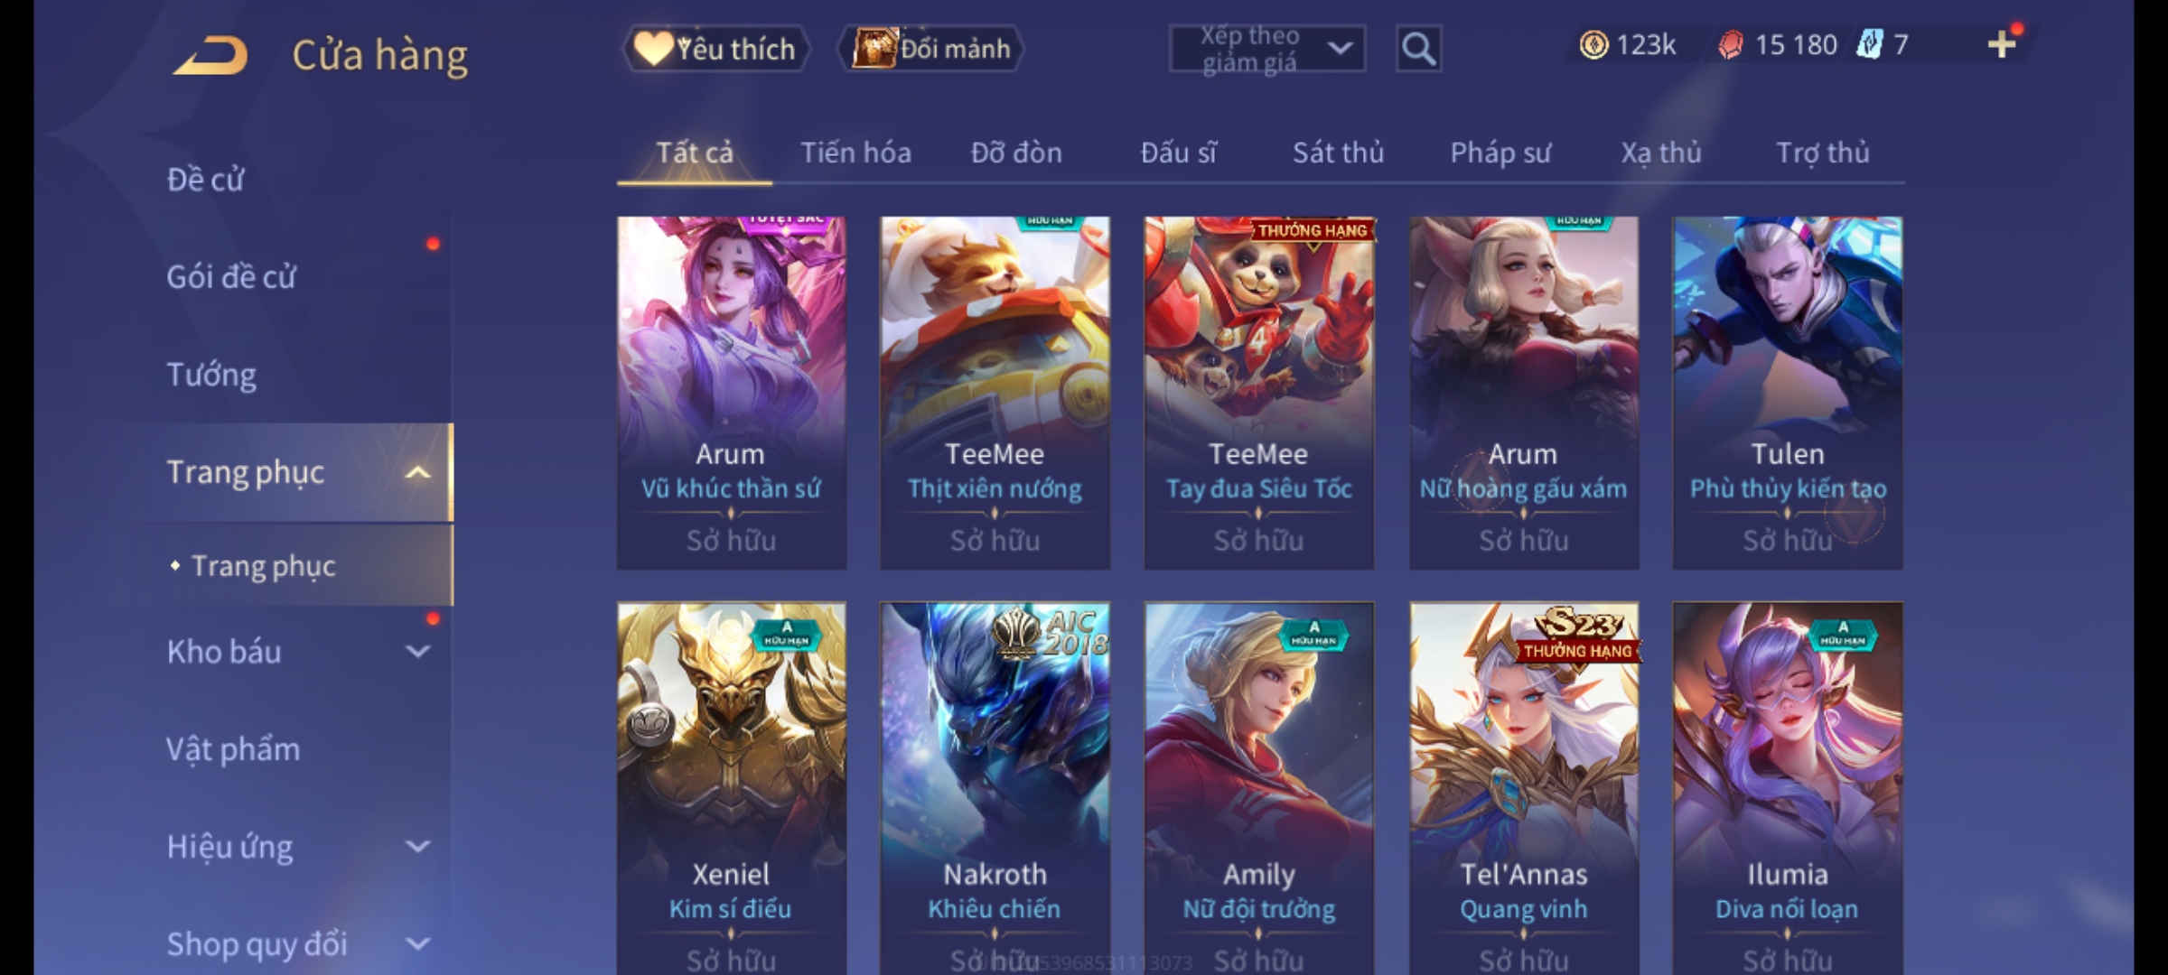Screen dimensions: 2168x975
Task: Select the Tiến hóa tab
Action: 855,153
